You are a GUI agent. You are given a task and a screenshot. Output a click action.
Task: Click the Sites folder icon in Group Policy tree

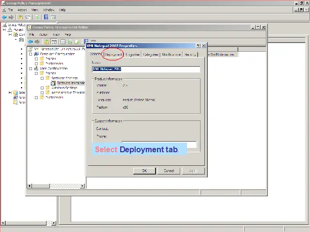15,92
